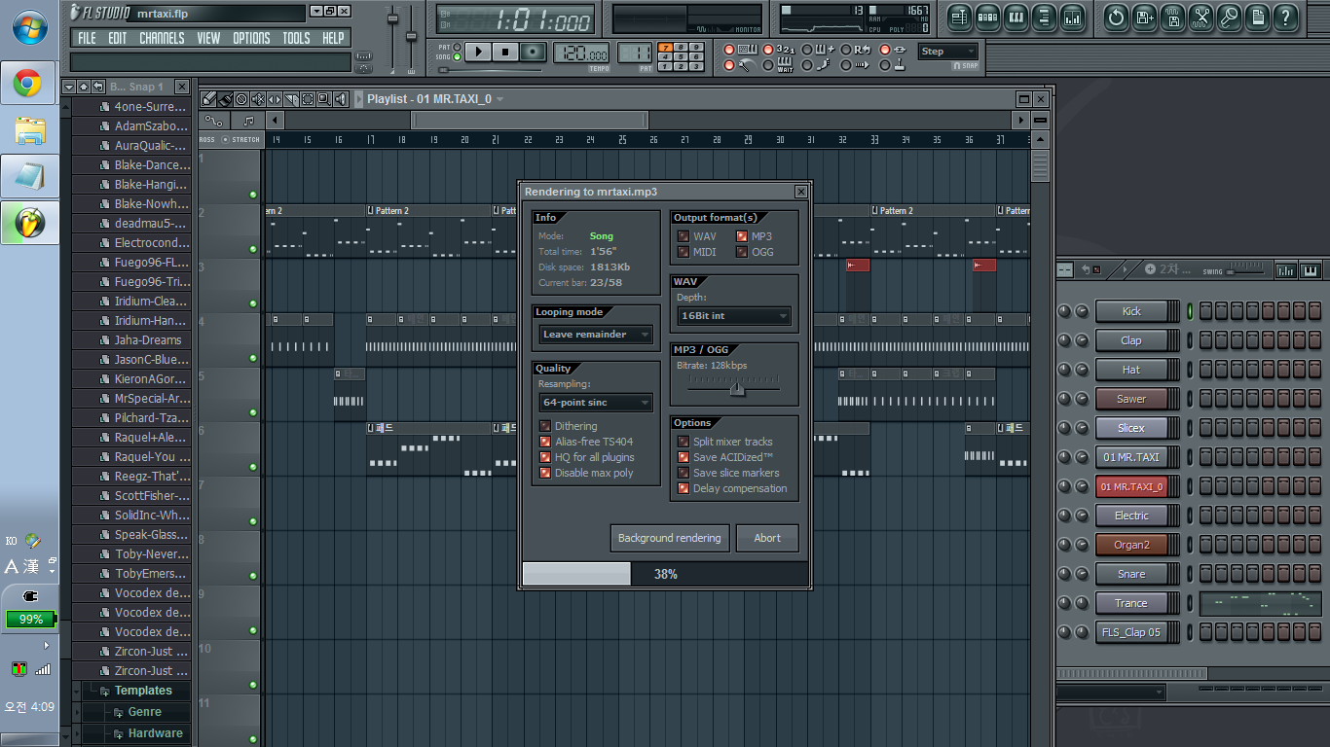Select the Slice tool in Playlist
1330x747 pixels.
tap(291, 99)
